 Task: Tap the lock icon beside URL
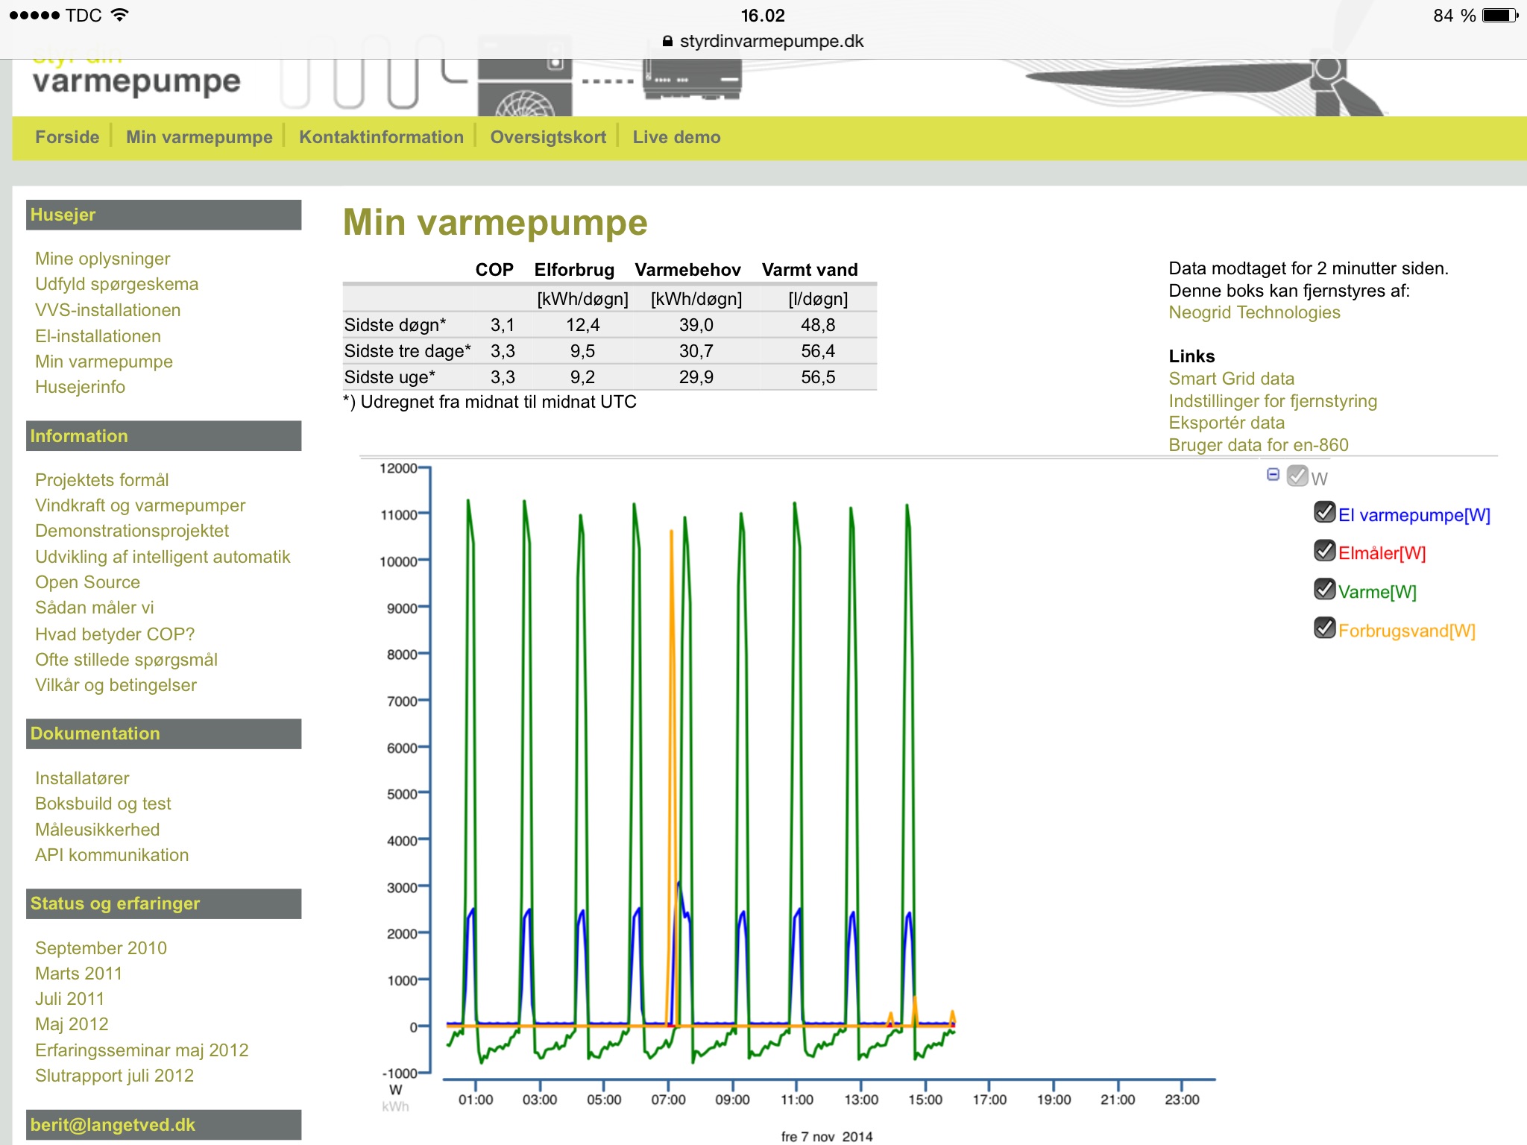[x=668, y=42]
